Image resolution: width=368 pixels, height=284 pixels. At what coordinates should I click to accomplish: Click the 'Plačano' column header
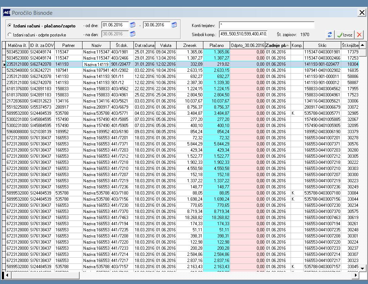pos(217,45)
